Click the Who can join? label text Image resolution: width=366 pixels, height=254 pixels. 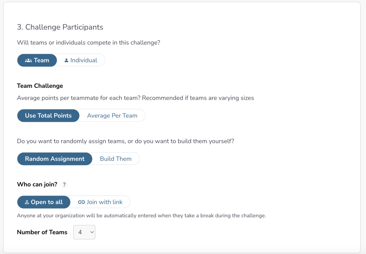37,185
